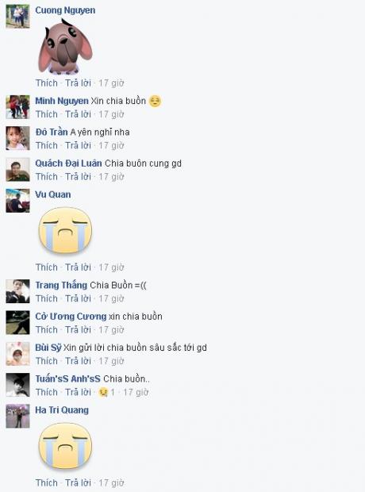This screenshot has width=365, height=492.
Task: Open Trang Thắng's avatar thumbnail
Action: (x=17, y=291)
